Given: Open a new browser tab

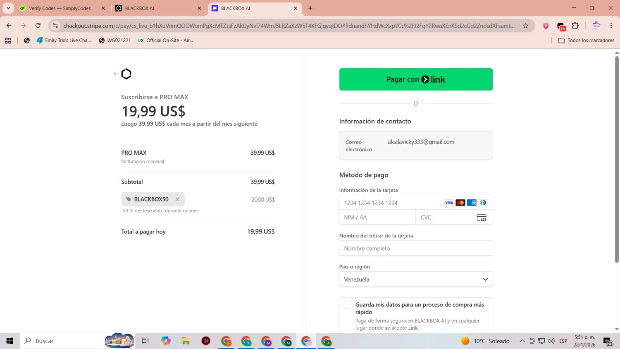Looking at the screenshot, I should point(310,8).
